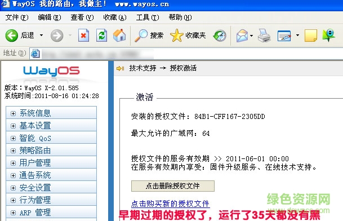
Task: Refresh the page with green arrows icon
Action: tap(102, 36)
